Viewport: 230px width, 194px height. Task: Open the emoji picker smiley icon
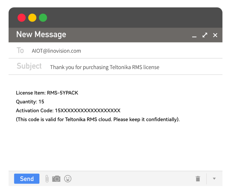pyautogui.click(x=68, y=179)
